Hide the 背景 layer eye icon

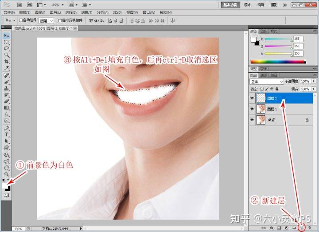pos(252,120)
